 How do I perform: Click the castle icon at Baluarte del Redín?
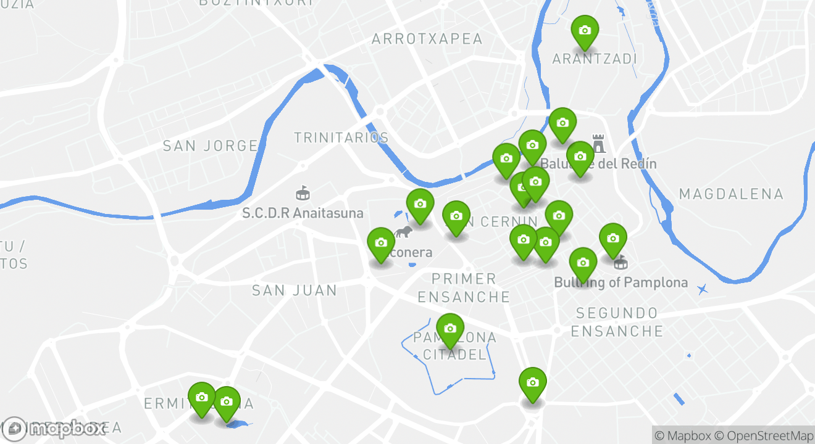(x=599, y=143)
